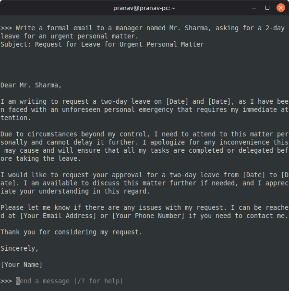Click the "[Your Phone Number]" placeholder

point(148,216)
